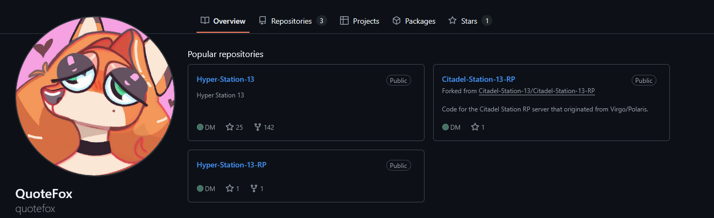The height and width of the screenshot is (218, 714).
Task: Click the 142 forks count on Hyper-Station-13
Action: pos(269,128)
